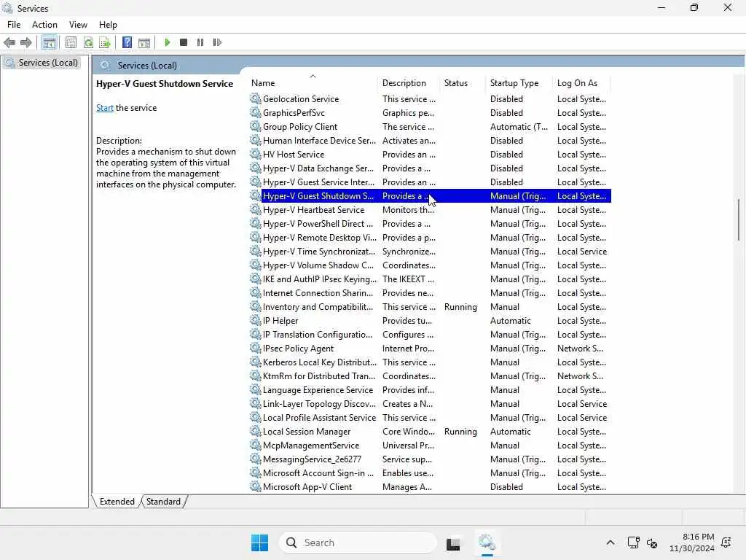This screenshot has height=560, width=746.
Task: Select Local Profile Assistant Service row
Action: pos(430,417)
